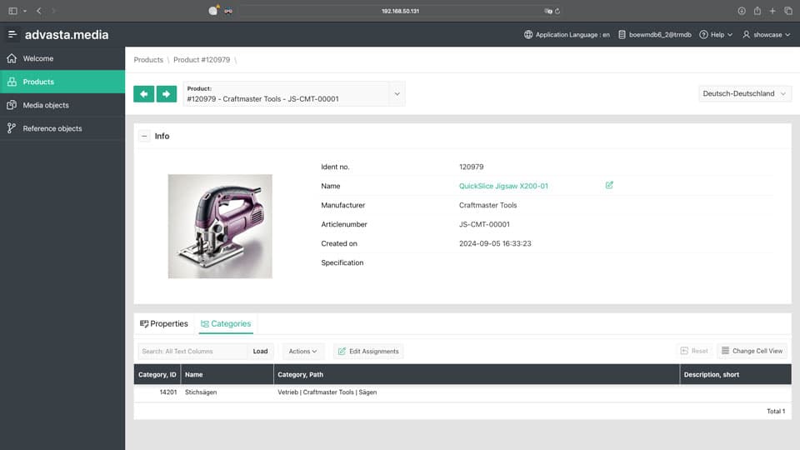800x450 pixels.
Task: Collapse the Info section
Action: click(x=144, y=136)
